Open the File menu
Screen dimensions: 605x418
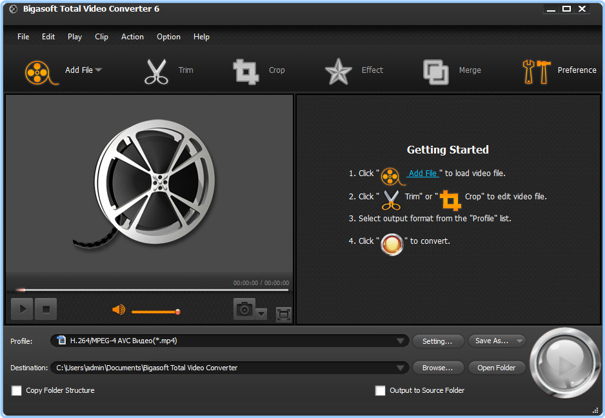tap(23, 37)
